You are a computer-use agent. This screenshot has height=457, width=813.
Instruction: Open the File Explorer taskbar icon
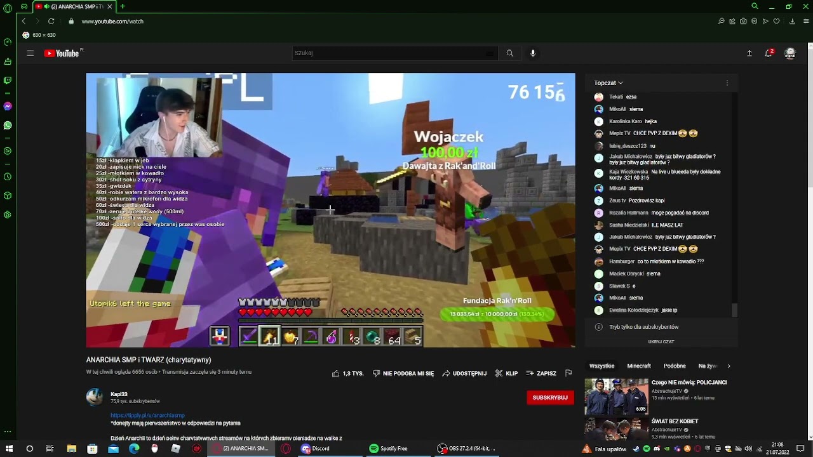(71, 448)
